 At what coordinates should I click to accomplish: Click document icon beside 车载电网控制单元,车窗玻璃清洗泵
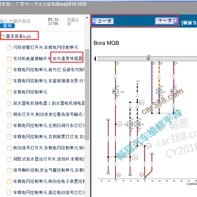coord(10,81)
